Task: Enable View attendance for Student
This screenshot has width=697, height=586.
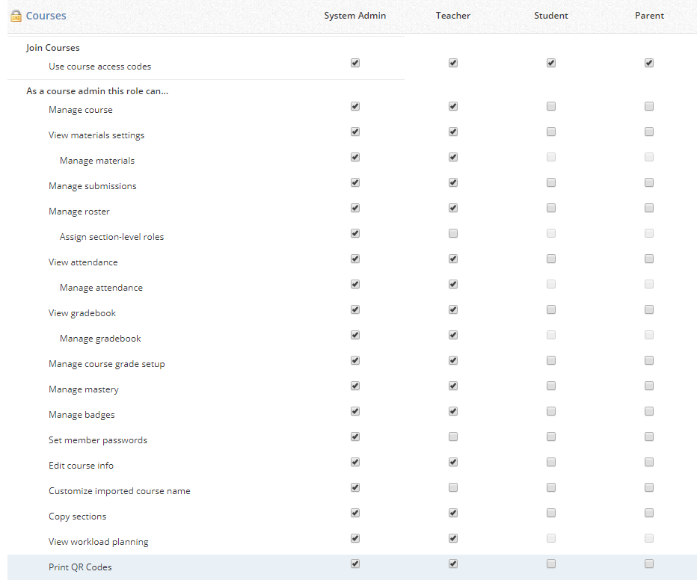Action: click(551, 259)
